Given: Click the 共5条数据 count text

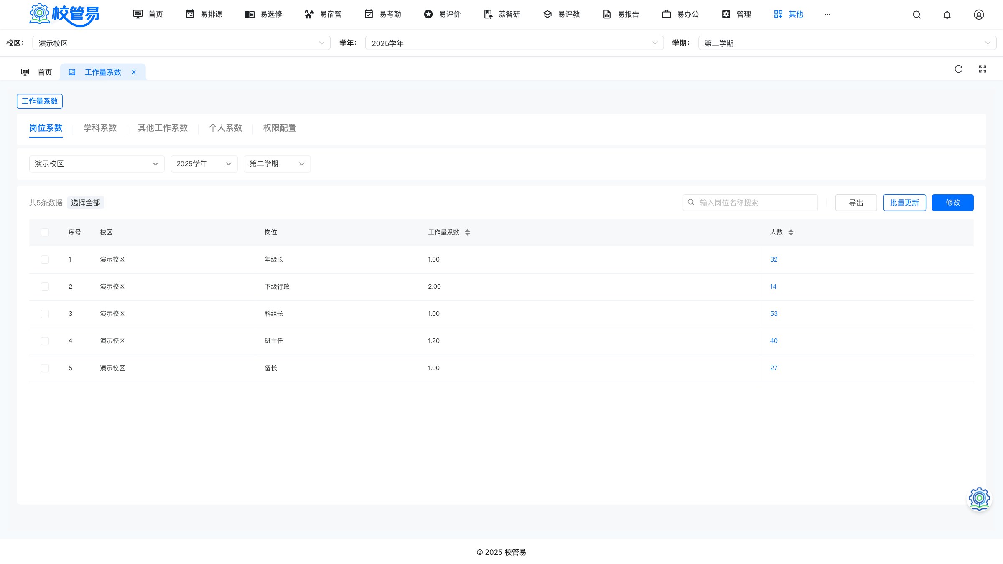Looking at the screenshot, I should click(46, 203).
